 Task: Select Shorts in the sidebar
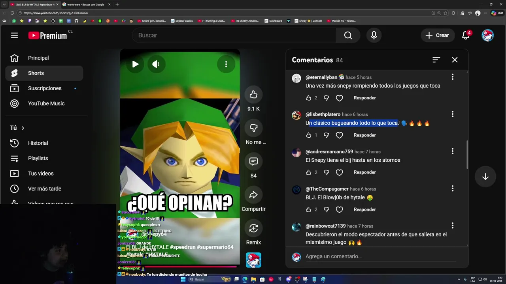click(44, 73)
